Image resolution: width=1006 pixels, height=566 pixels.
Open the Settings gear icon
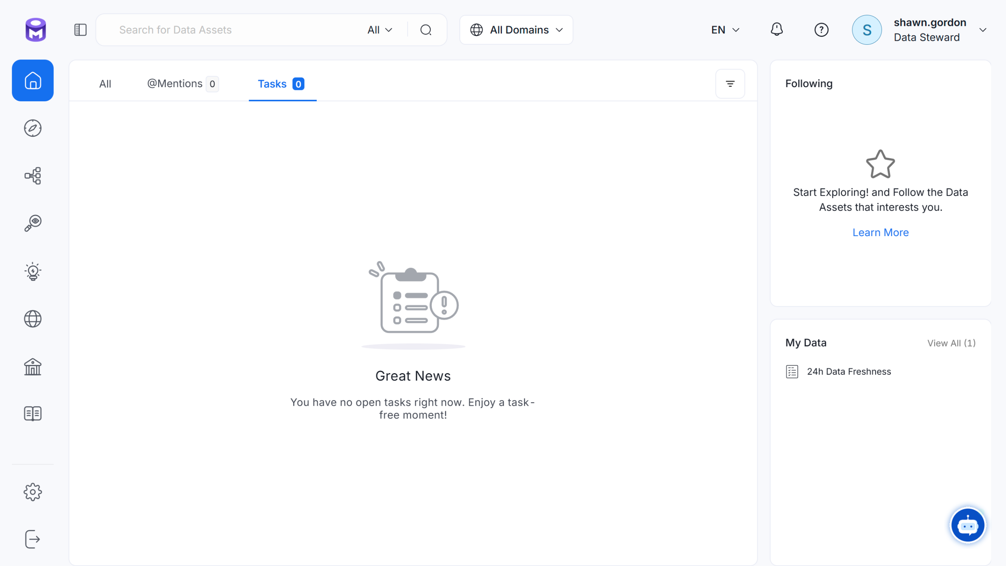33,492
